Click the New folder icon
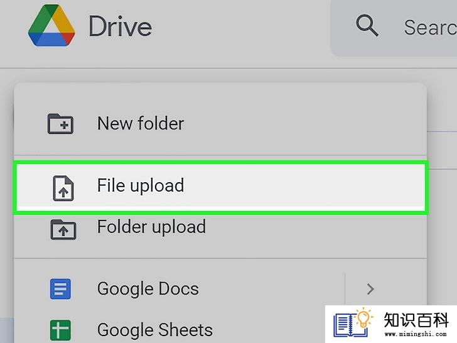The image size is (457, 343). click(60, 124)
